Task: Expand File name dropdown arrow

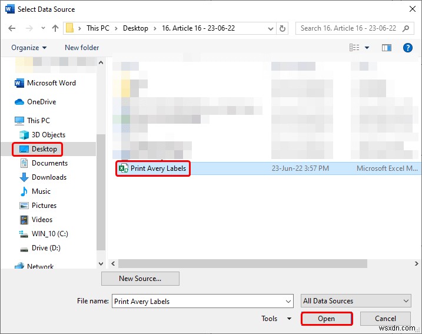Action: [x=288, y=302]
